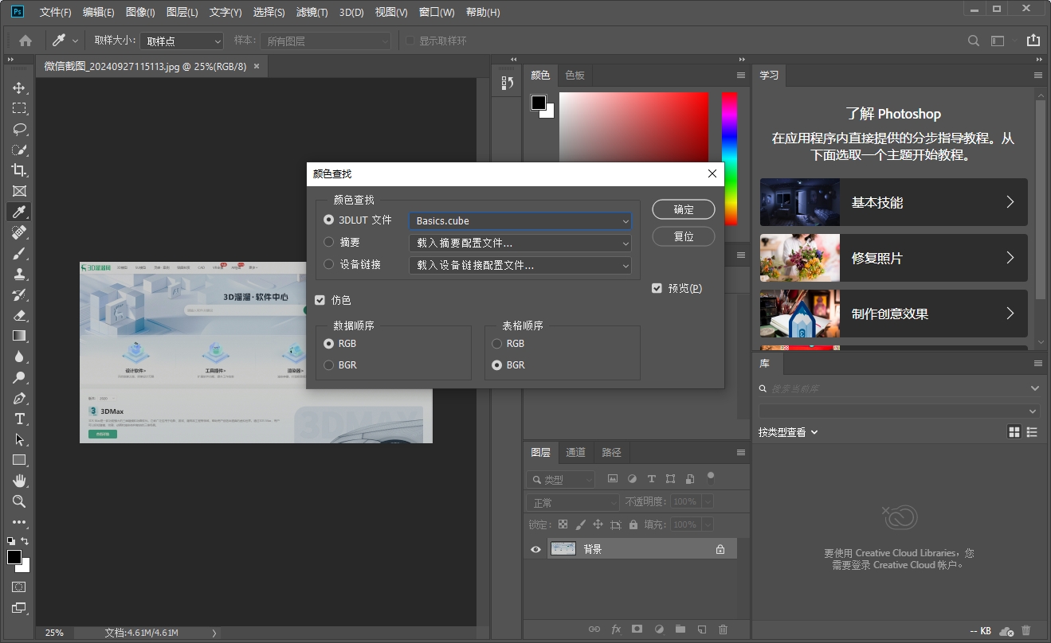Uncheck the 仿色 dither checkbox
Image resolution: width=1051 pixels, height=643 pixels.
coord(320,300)
